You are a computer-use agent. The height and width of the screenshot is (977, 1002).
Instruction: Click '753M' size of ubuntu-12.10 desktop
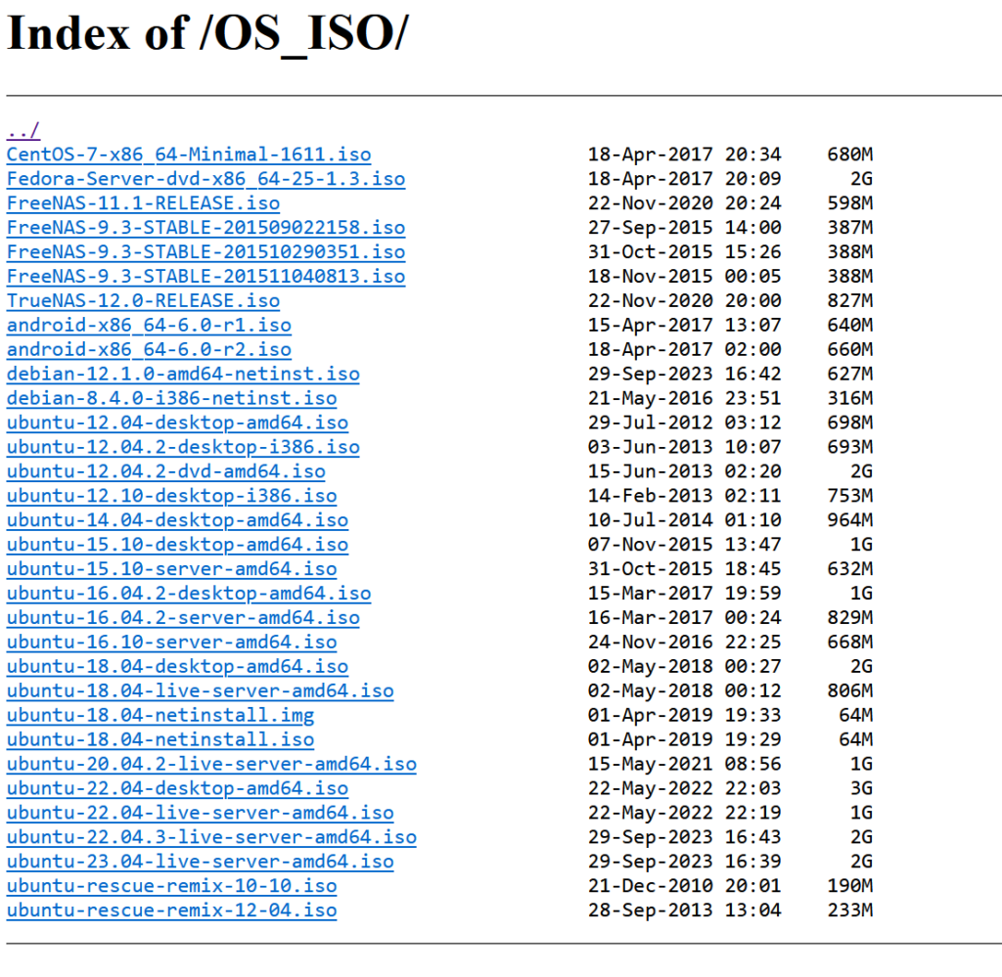pos(850,496)
